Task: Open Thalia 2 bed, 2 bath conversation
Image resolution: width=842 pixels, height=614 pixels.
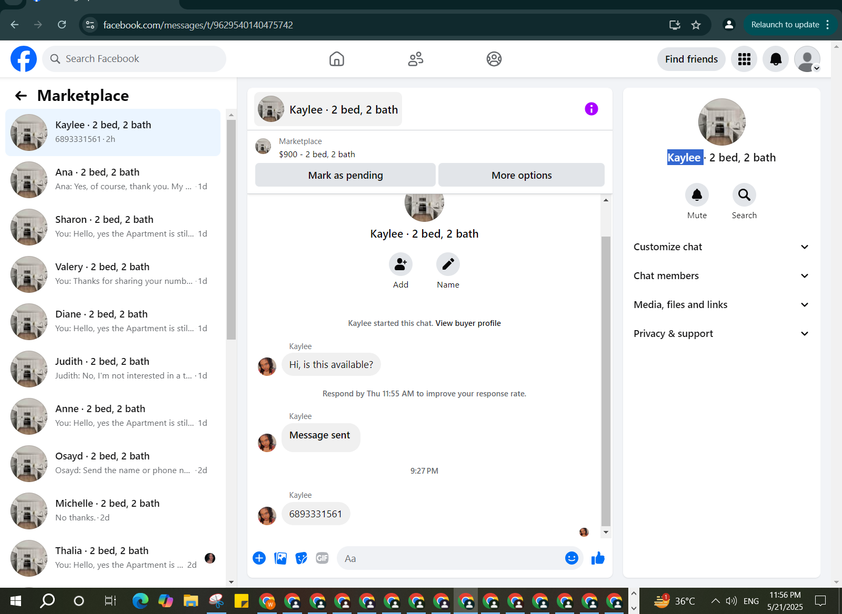Action: (x=113, y=558)
